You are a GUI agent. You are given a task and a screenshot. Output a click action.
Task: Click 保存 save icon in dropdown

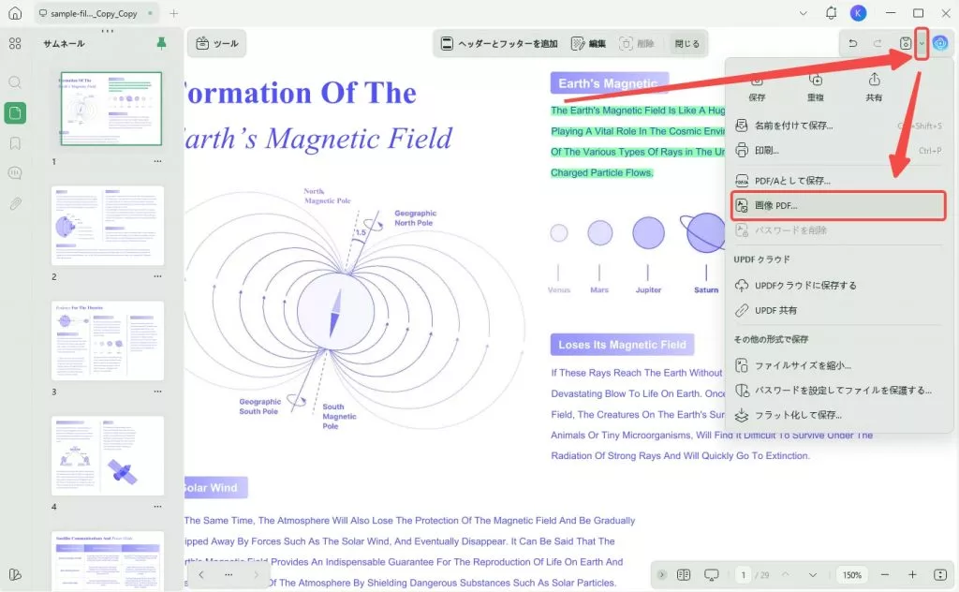(x=757, y=87)
